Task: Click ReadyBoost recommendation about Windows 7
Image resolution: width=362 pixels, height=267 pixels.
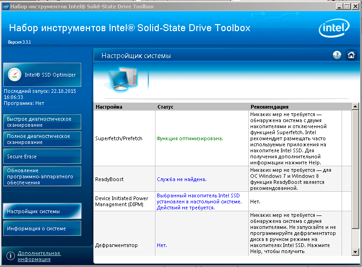Action: coord(291,179)
